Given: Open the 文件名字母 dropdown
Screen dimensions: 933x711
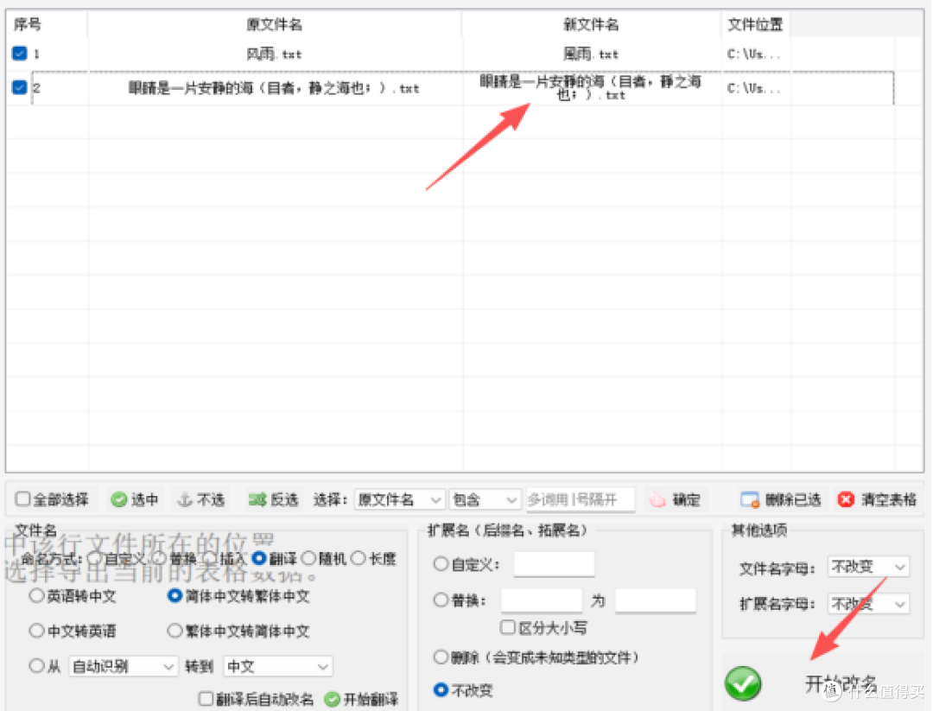Looking at the screenshot, I should pyautogui.click(x=867, y=567).
